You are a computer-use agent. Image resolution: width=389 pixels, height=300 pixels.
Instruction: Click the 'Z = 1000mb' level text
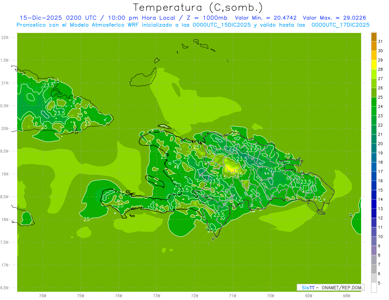207,18
